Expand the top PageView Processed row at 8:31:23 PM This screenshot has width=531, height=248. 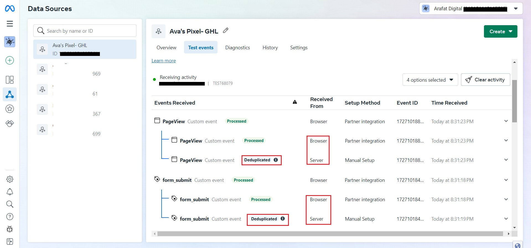(x=506, y=121)
